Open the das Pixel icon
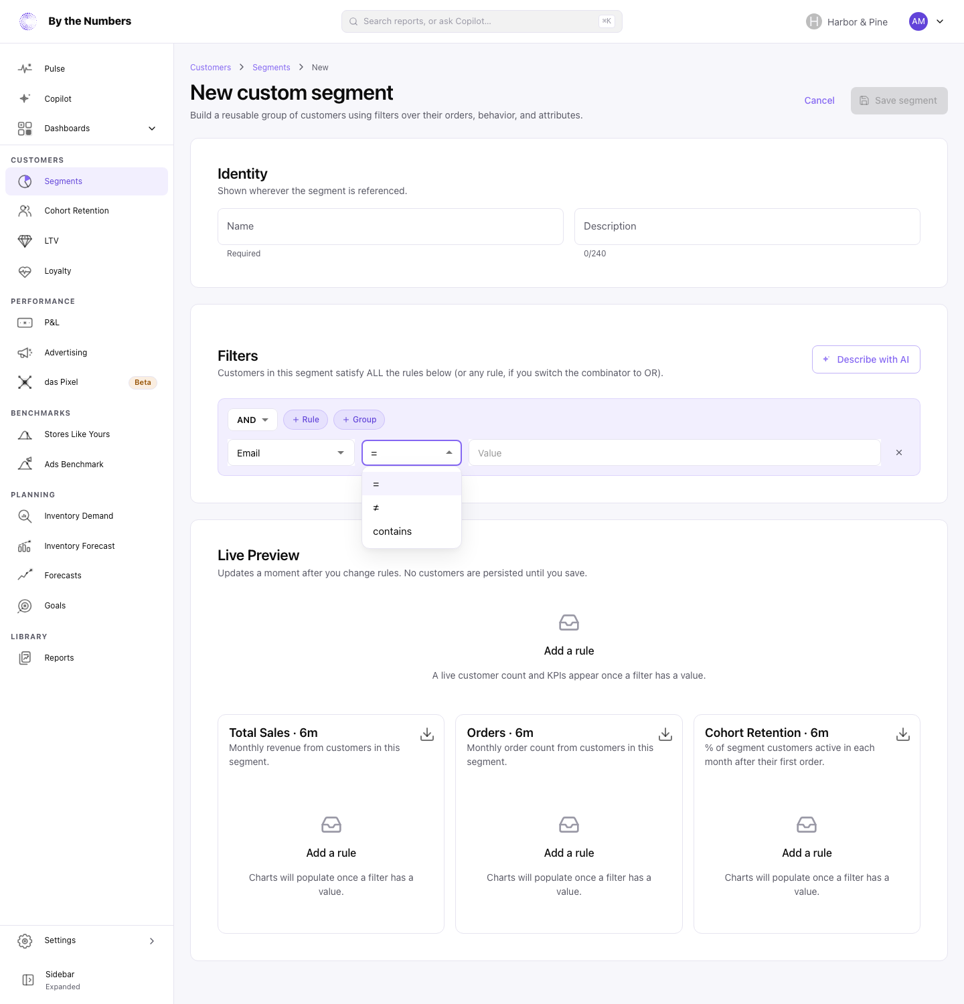This screenshot has width=964, height=1004. (x=25, y=382)
